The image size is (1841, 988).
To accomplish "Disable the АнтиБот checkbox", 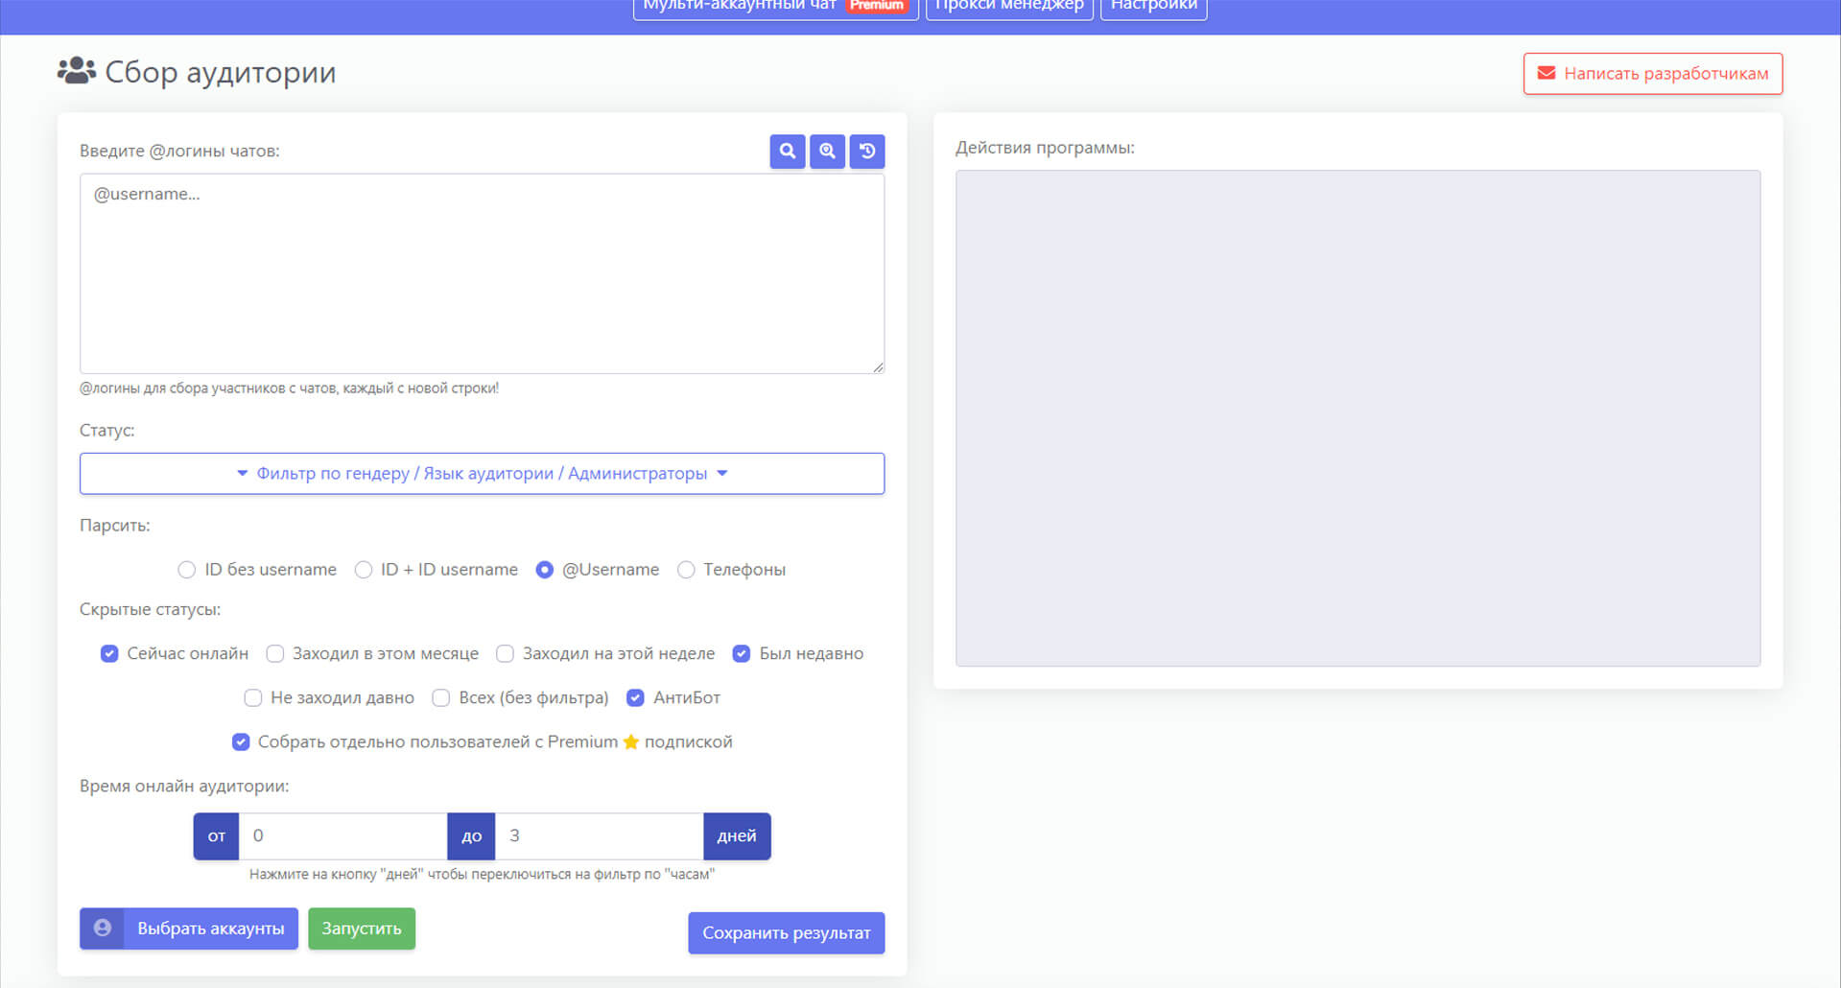I will tap(635, 698).
